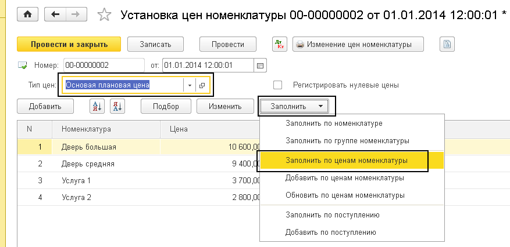Viewport: 510px width, 247px height.
Task: Choose Добавить по поступлению
Action: pyautogui.click(x=352, y=233)
